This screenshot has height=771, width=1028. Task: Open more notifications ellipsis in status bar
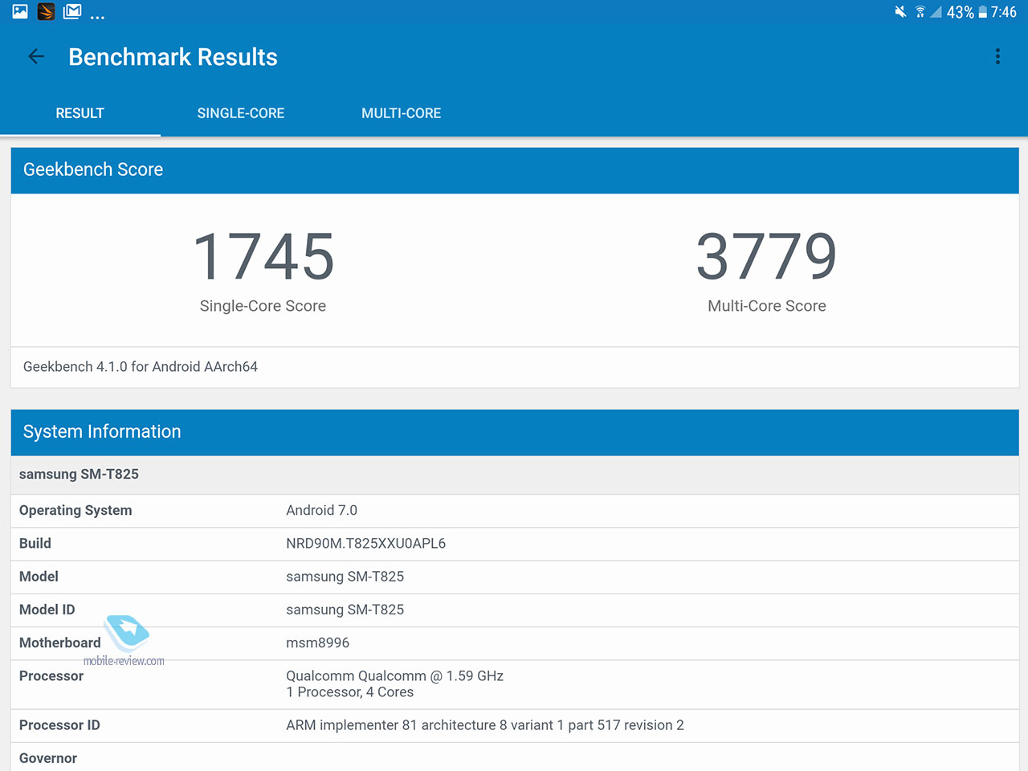97,17
